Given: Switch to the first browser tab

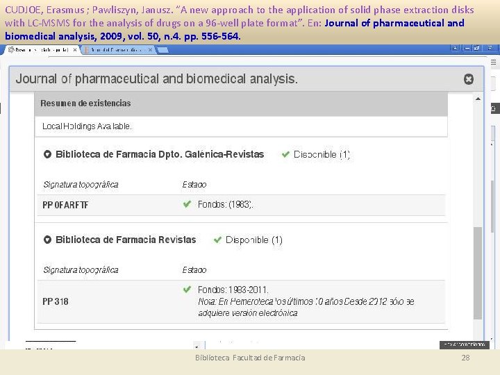Looking at the screenshot, I should pyautogui.click(x=42, y=50).
